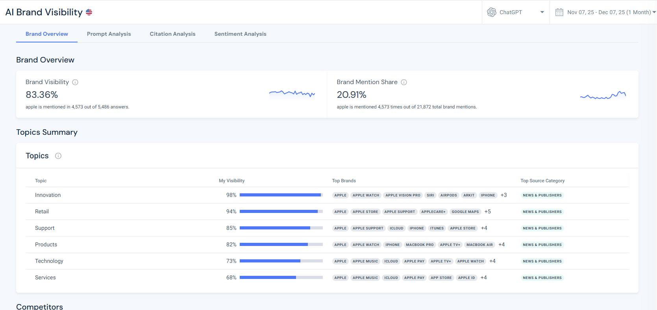Show info tooltip for Brand Visibility
657x310 pixels.
75,82
